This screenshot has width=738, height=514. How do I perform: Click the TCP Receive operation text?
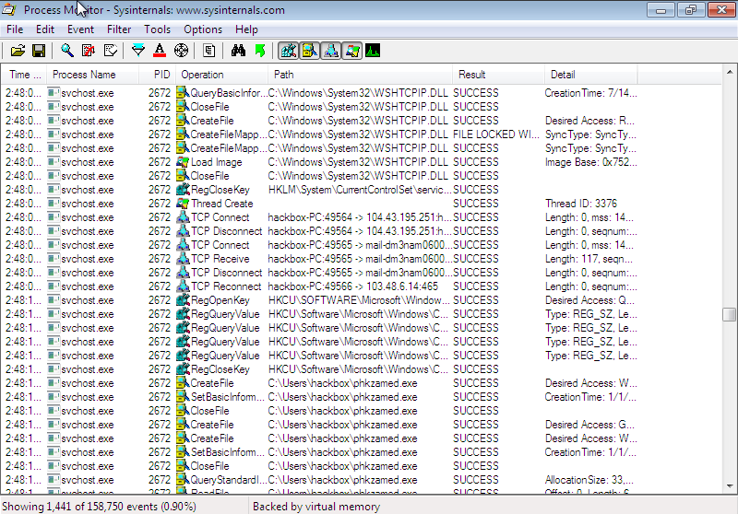pyautogui.click(x=220, y=259)
